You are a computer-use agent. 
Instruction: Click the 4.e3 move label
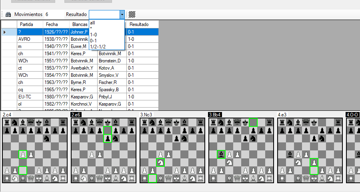282,115
